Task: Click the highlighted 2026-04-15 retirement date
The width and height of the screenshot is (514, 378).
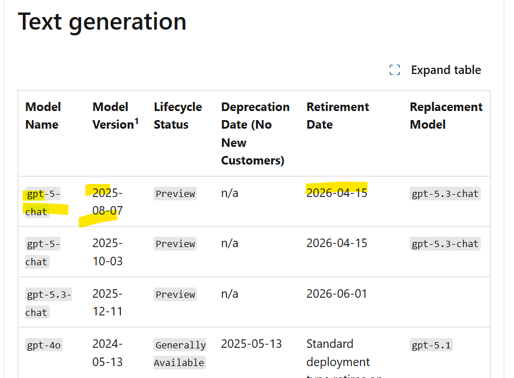Action: click(337, 193)
